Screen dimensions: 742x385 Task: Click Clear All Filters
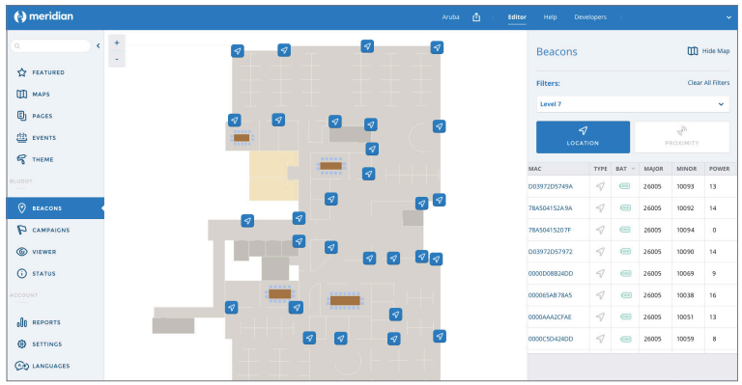click(708, 83)
